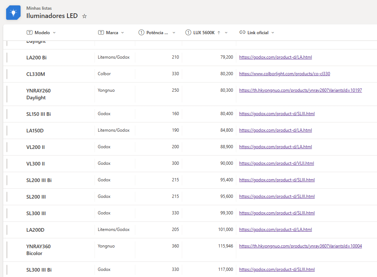Select the SL300 III model cell
This screenshot has width=377, height=277.
point(36,213)
